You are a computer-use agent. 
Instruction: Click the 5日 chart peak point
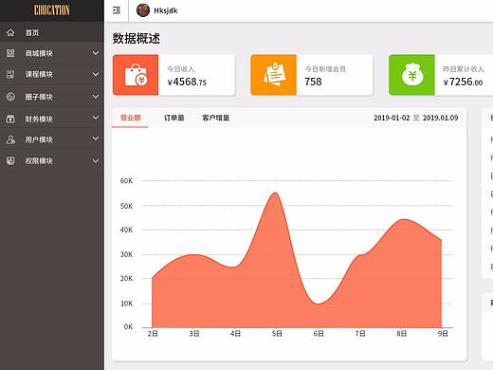tap(276, 193)
